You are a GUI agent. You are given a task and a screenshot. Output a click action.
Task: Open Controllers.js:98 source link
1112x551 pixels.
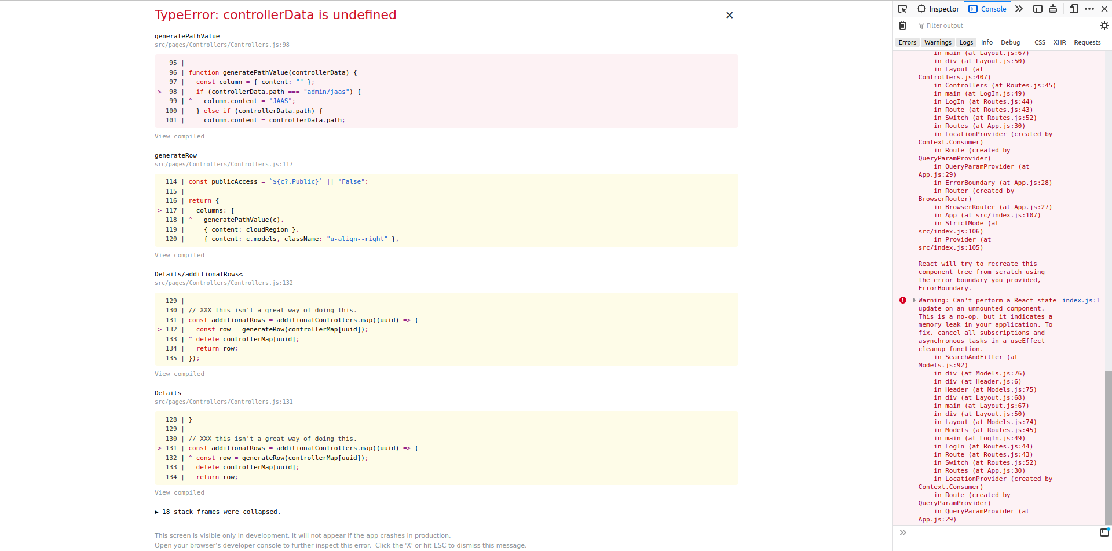tap(221, 45)
